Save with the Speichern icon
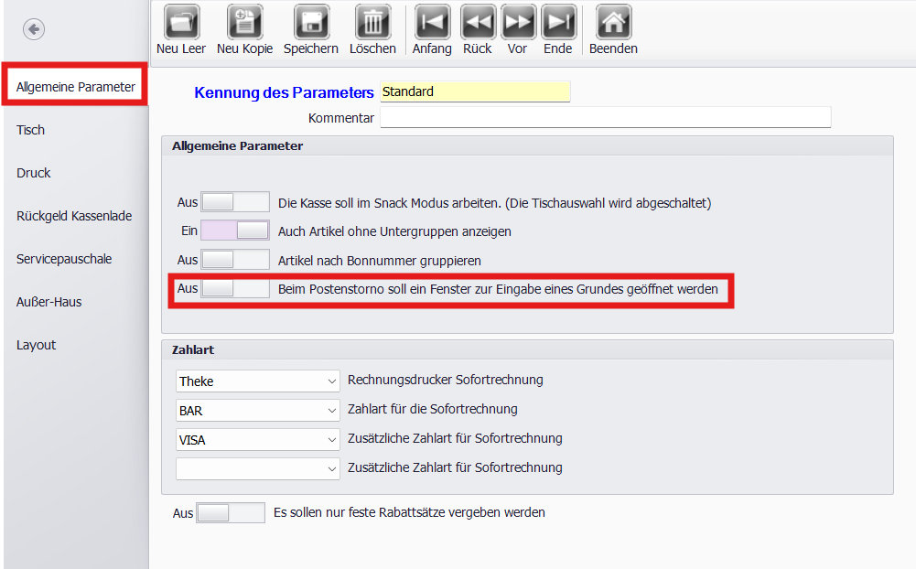916x569 pixels. 311,23
